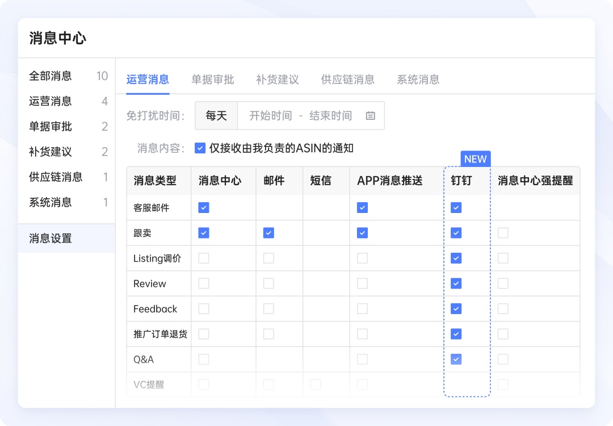
Task: Enable 推广订单退货 消息中心强提醒 checkbox
Action: pos(503,334)
